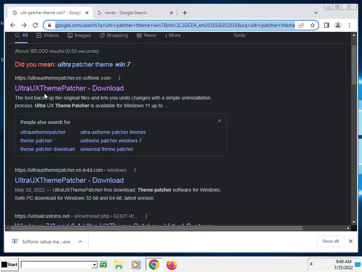Switch to Videos results

click(x=48, y=35)
